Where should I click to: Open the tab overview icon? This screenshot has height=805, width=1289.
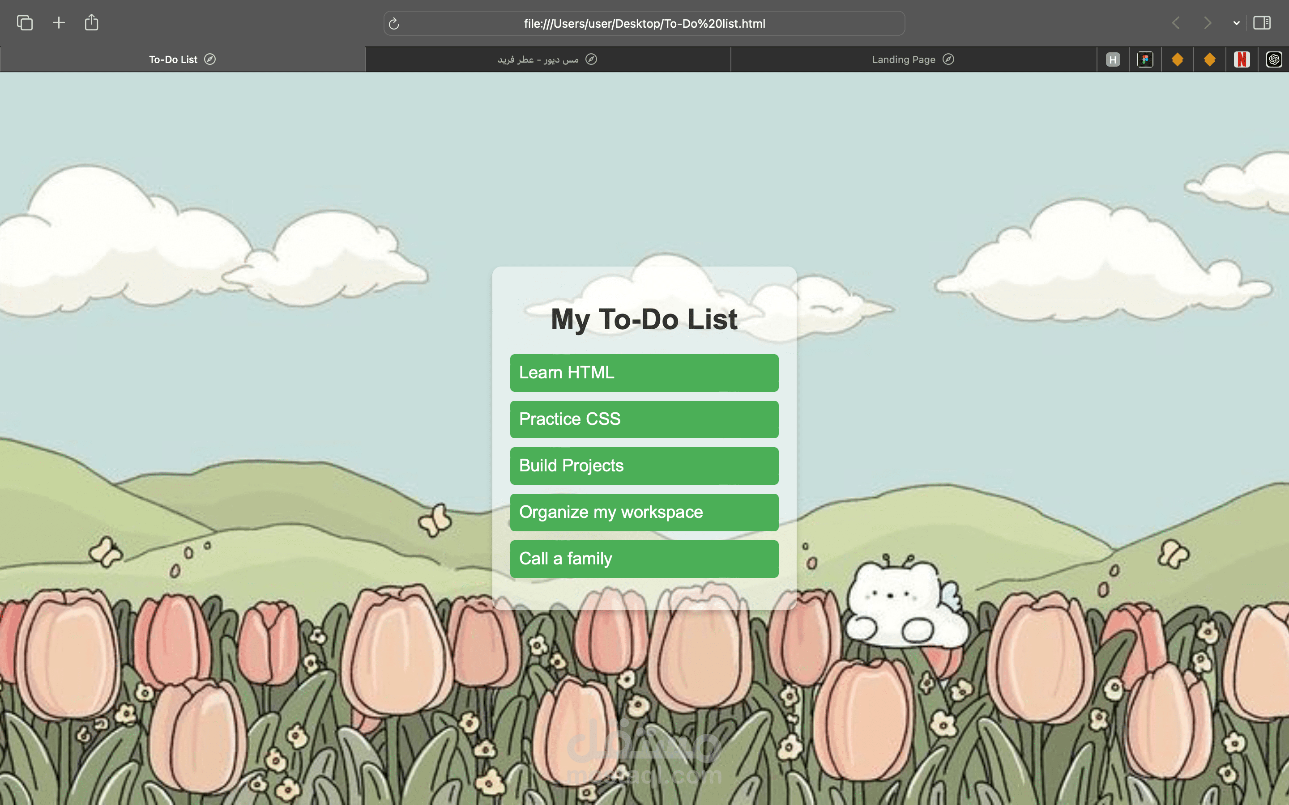pyautogui.click(x=25, y=23)
